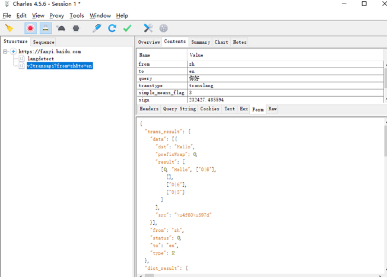Enable throttling with the turtle icon
Viewport: 387px width, 277px height.
pos(61,28)
